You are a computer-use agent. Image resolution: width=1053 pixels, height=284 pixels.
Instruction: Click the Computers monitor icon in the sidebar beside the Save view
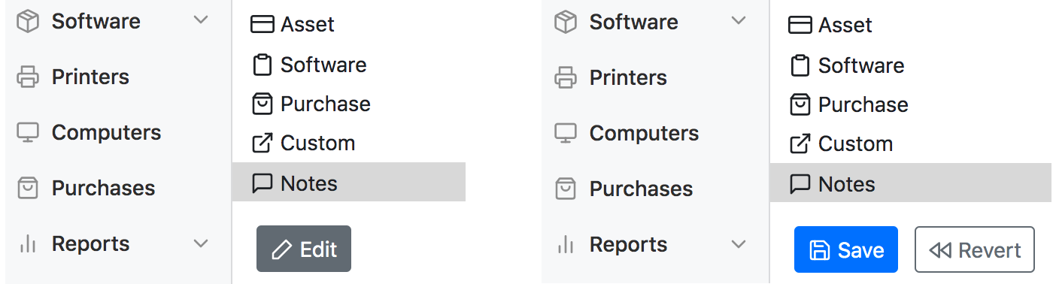coord(566,133)
